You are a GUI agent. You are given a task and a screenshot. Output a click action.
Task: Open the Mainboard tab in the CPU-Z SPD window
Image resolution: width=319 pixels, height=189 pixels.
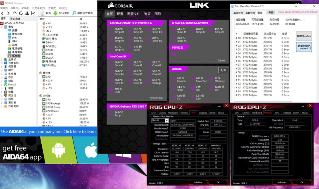tap(173, 113)
